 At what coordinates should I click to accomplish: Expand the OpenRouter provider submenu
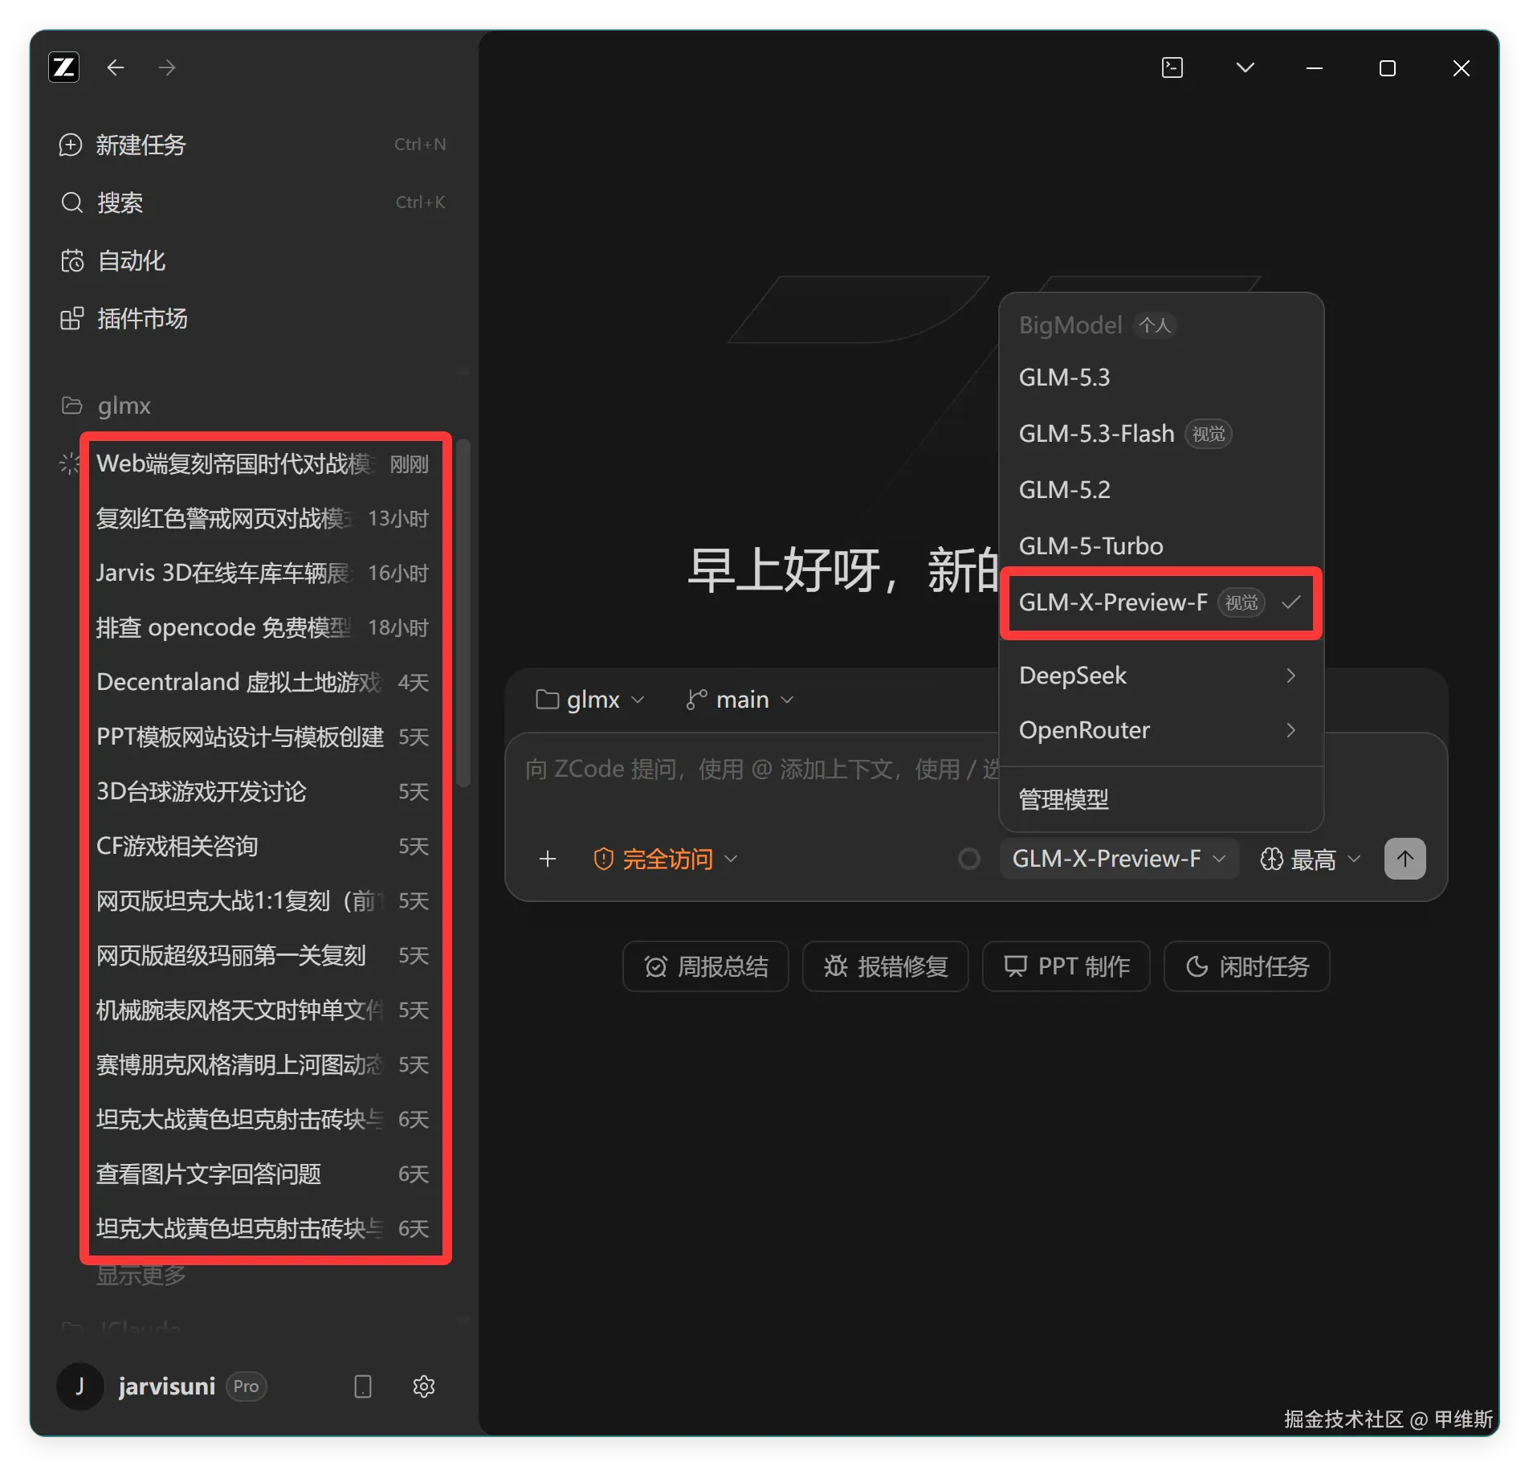[1161, 729]
